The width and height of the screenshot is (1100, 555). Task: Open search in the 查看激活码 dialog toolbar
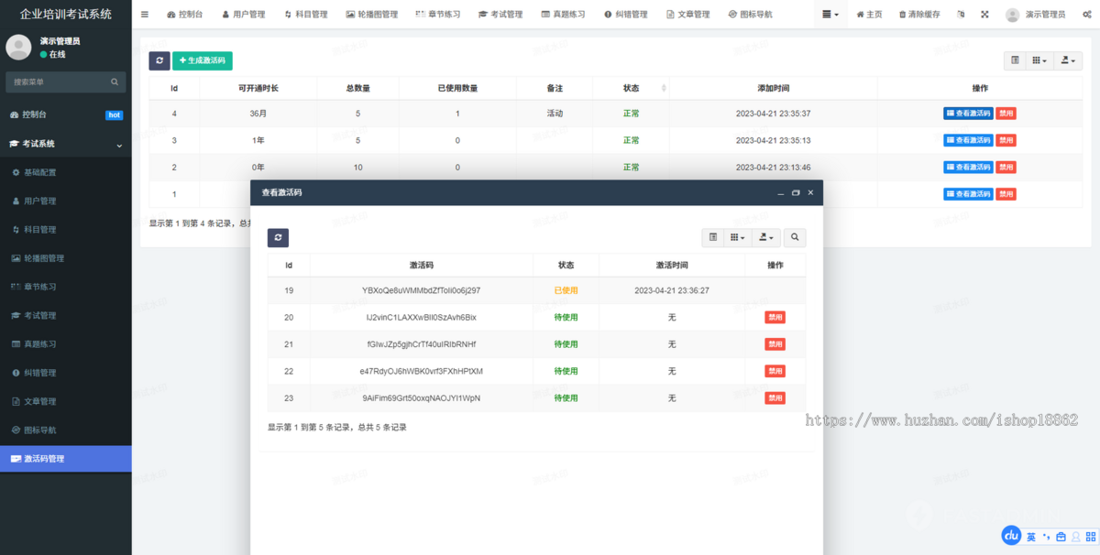pos(795,237)
